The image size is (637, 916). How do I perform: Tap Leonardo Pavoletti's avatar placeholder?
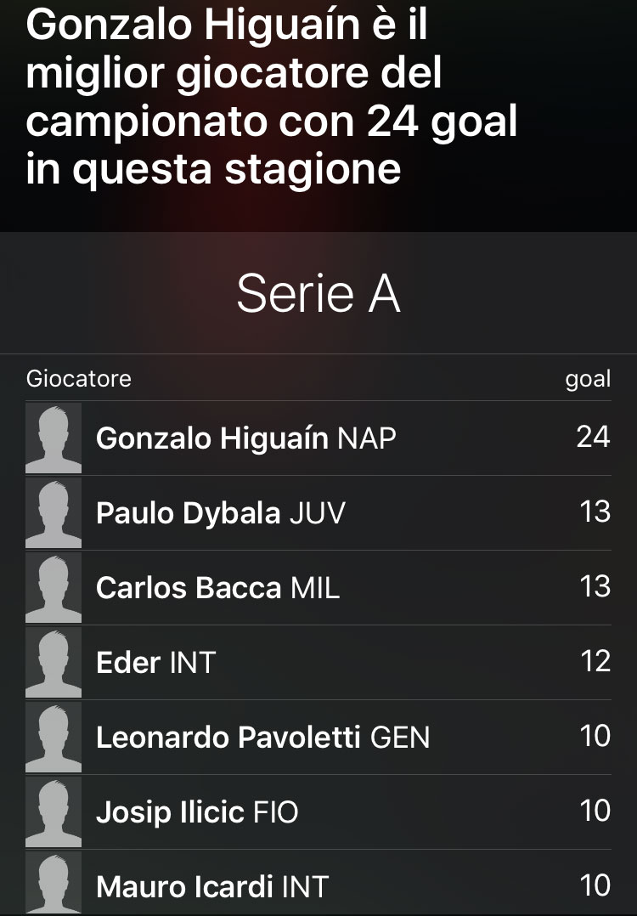point(54,738)
